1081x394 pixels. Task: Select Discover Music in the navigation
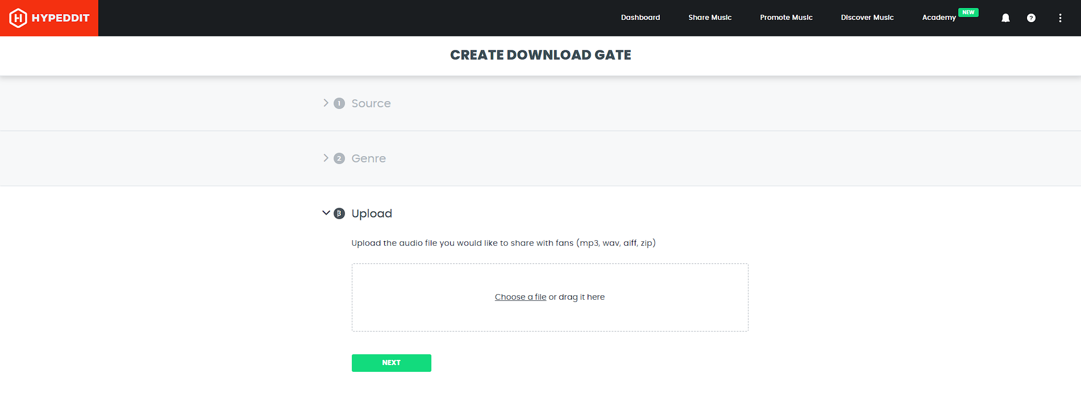[867, 18]
